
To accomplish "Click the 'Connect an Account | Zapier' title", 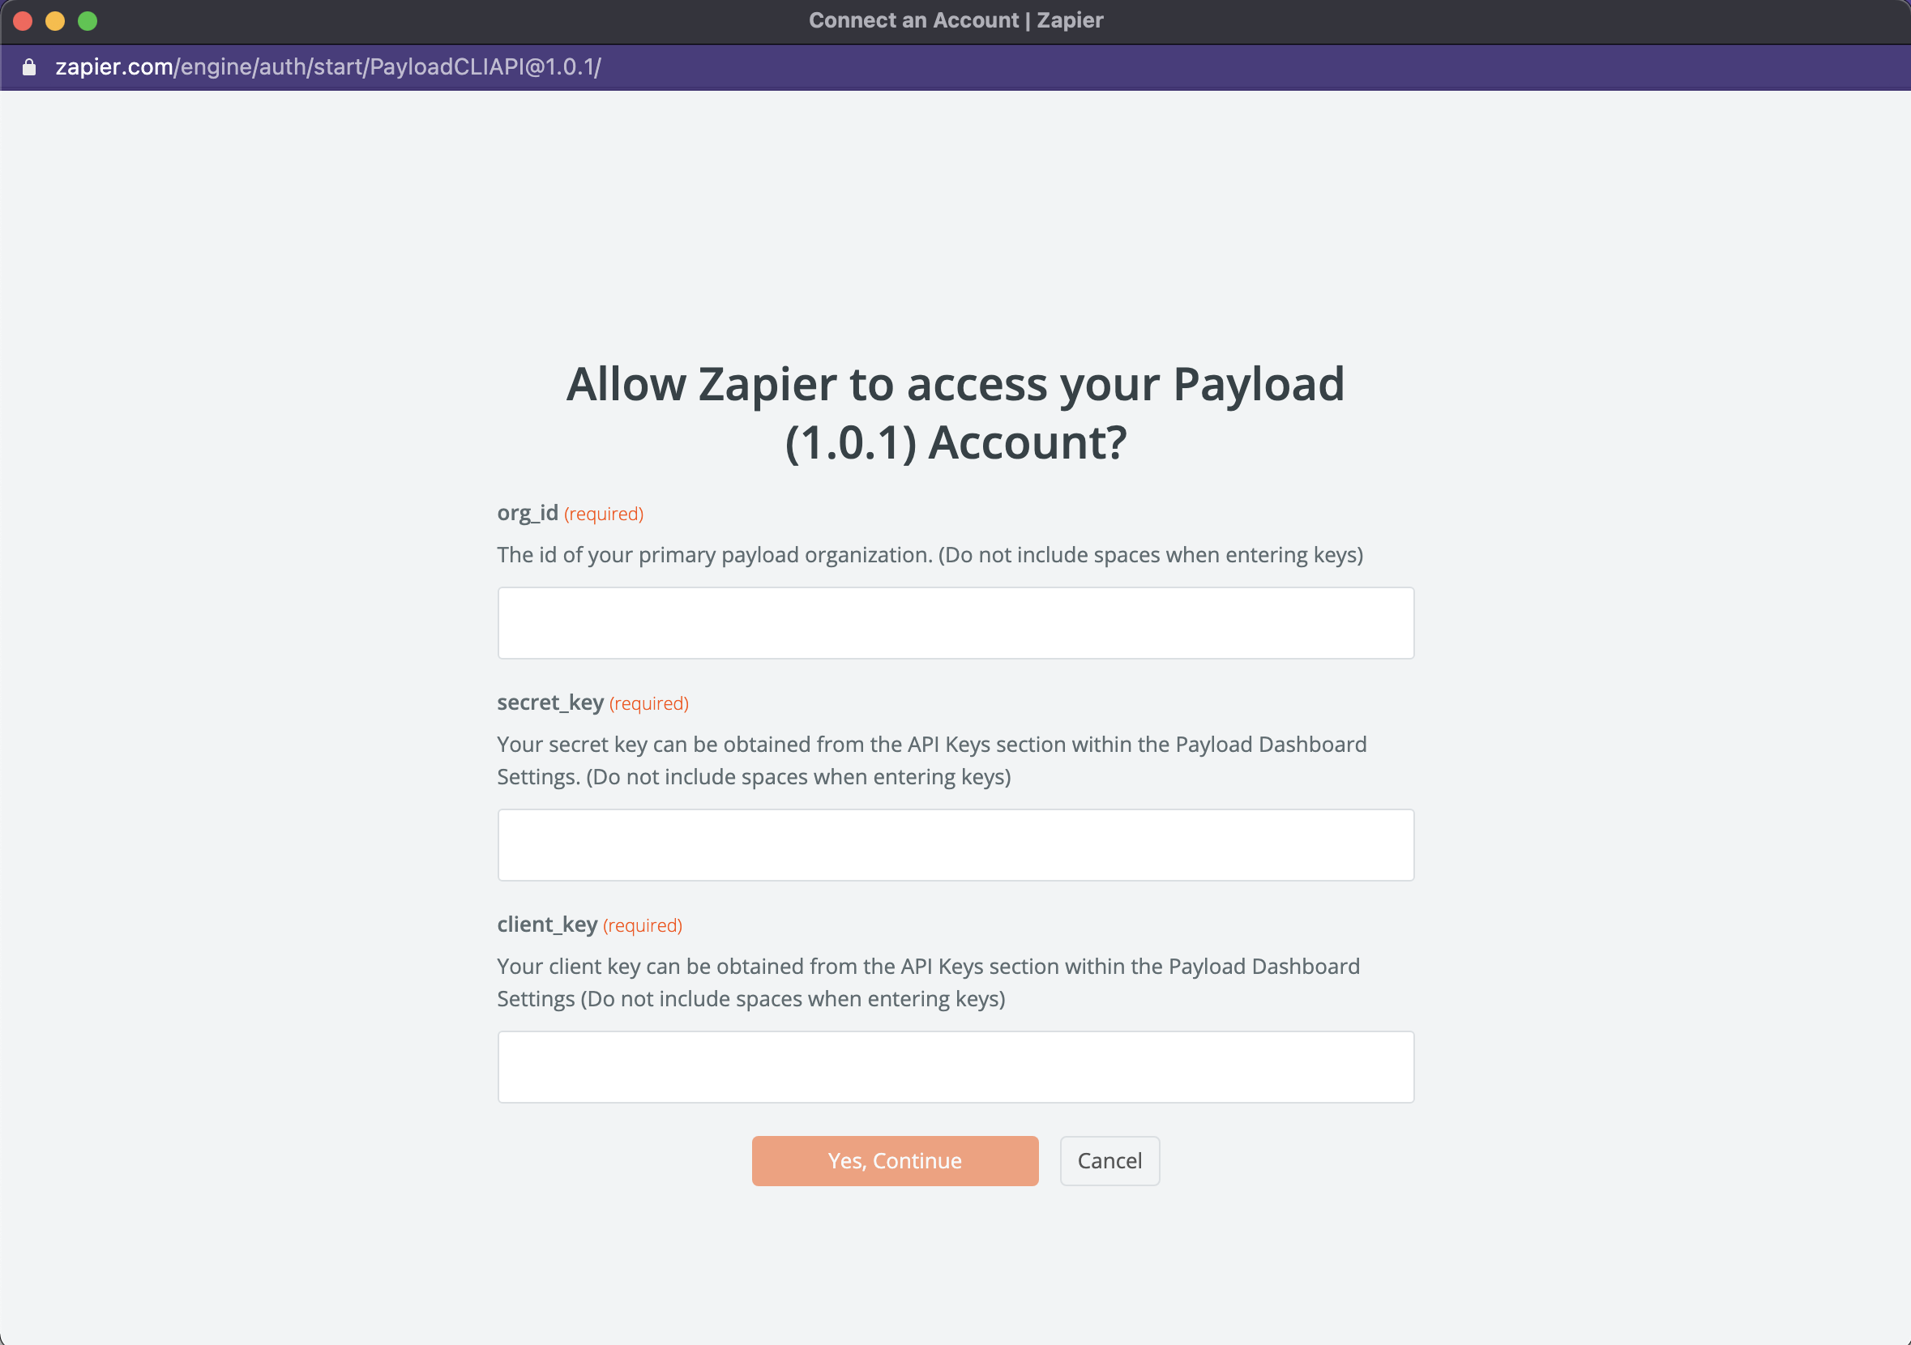I will click(x=955, y=20).
